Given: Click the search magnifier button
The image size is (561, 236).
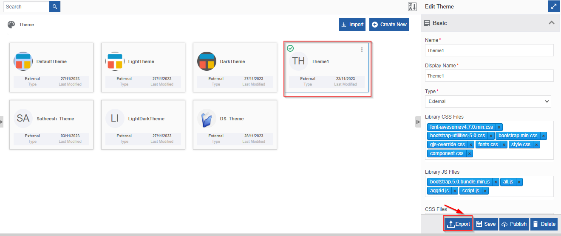Looking at the screenshot, I should [x=55, y=7].
